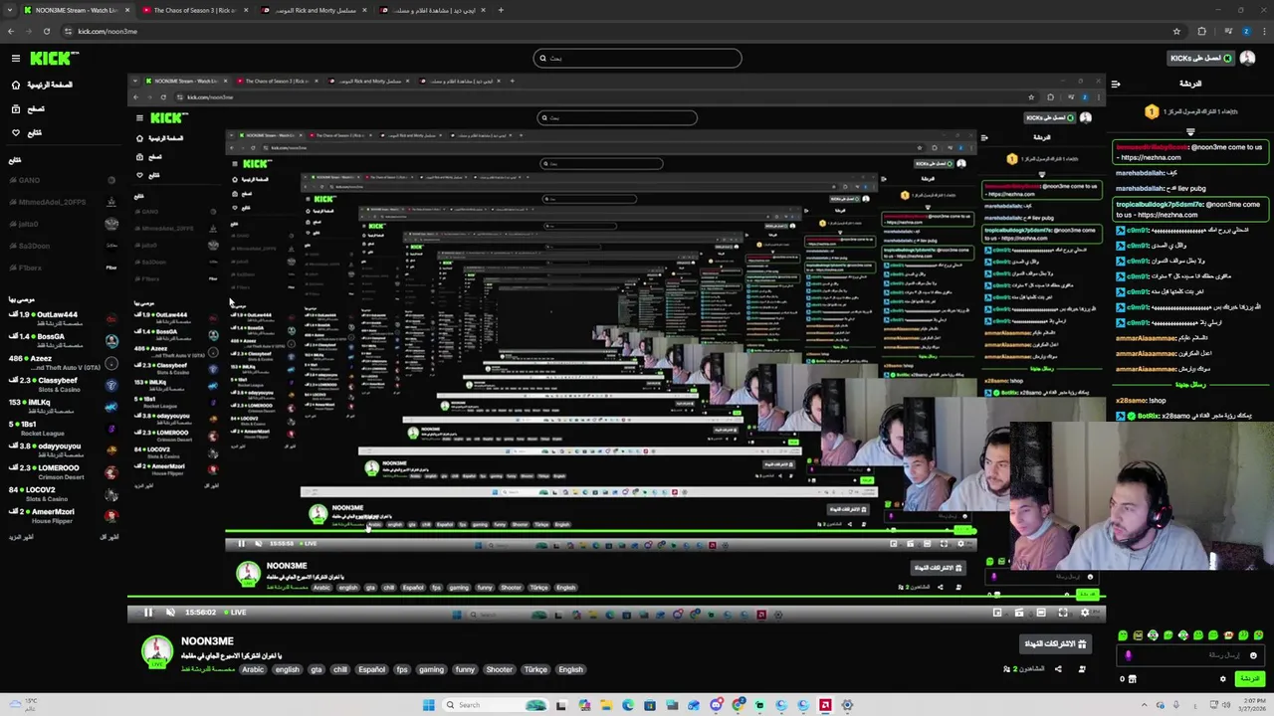This screenshot has height=716, width=1274.
Task: Open the channel shop icon below chat input
Action: click(1132, 679)
